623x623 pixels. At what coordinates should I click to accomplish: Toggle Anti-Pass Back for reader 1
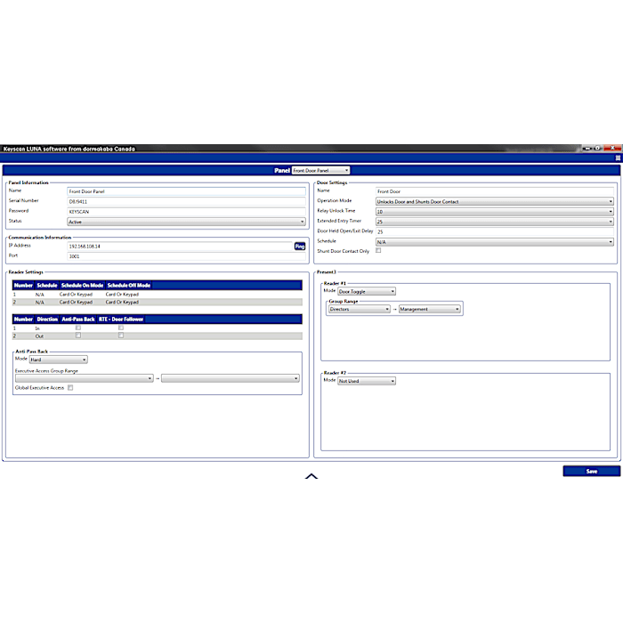click(78, 328)
